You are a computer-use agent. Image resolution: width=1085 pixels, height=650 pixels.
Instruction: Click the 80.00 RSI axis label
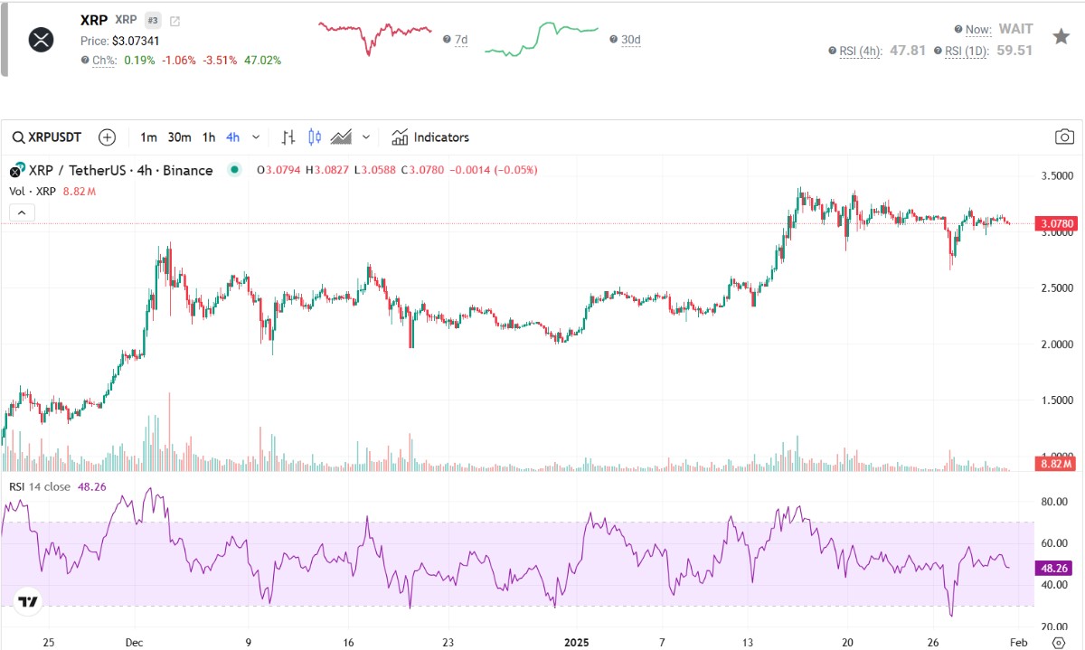tap(1056, 502)
